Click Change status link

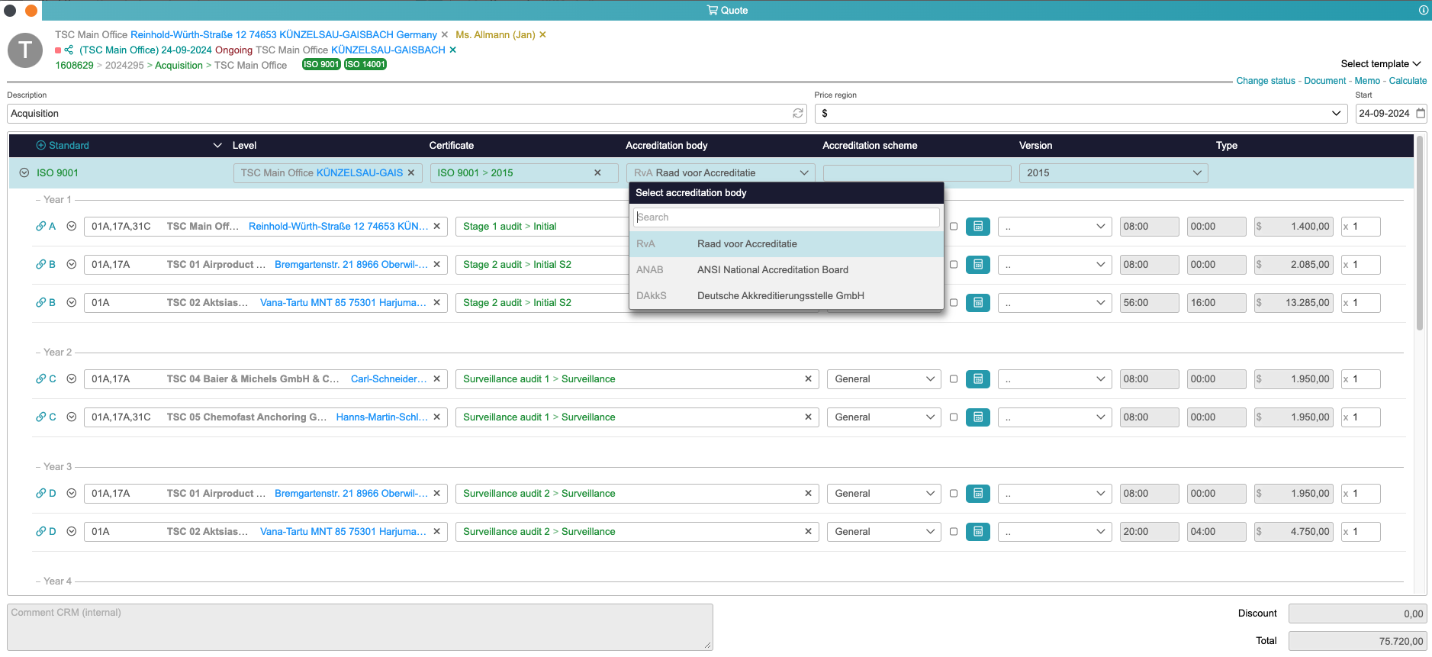pyautogui.click(x=1266, y=81)
